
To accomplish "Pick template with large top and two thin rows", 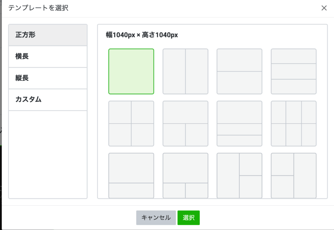I will (x=239, y=123).
